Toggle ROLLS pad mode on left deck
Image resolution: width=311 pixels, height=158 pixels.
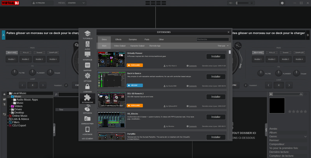(26, 52)
